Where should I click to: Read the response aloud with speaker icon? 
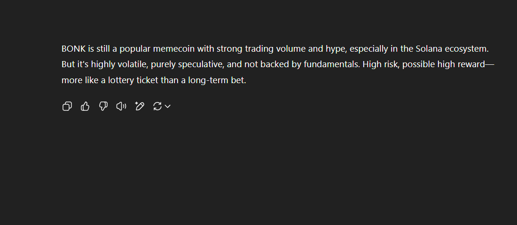point(121,106)
